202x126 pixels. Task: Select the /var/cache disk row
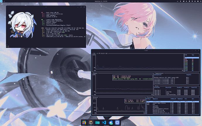(177, 95)
